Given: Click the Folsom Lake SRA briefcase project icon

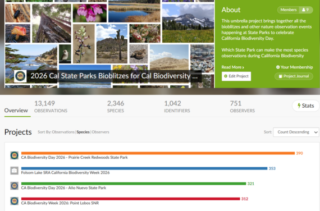Looking at the screenshot, I should click(x=14, y=171).
